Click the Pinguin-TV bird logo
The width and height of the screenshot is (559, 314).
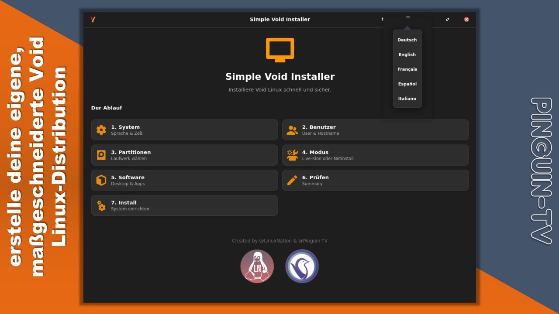tap(302, 266)
